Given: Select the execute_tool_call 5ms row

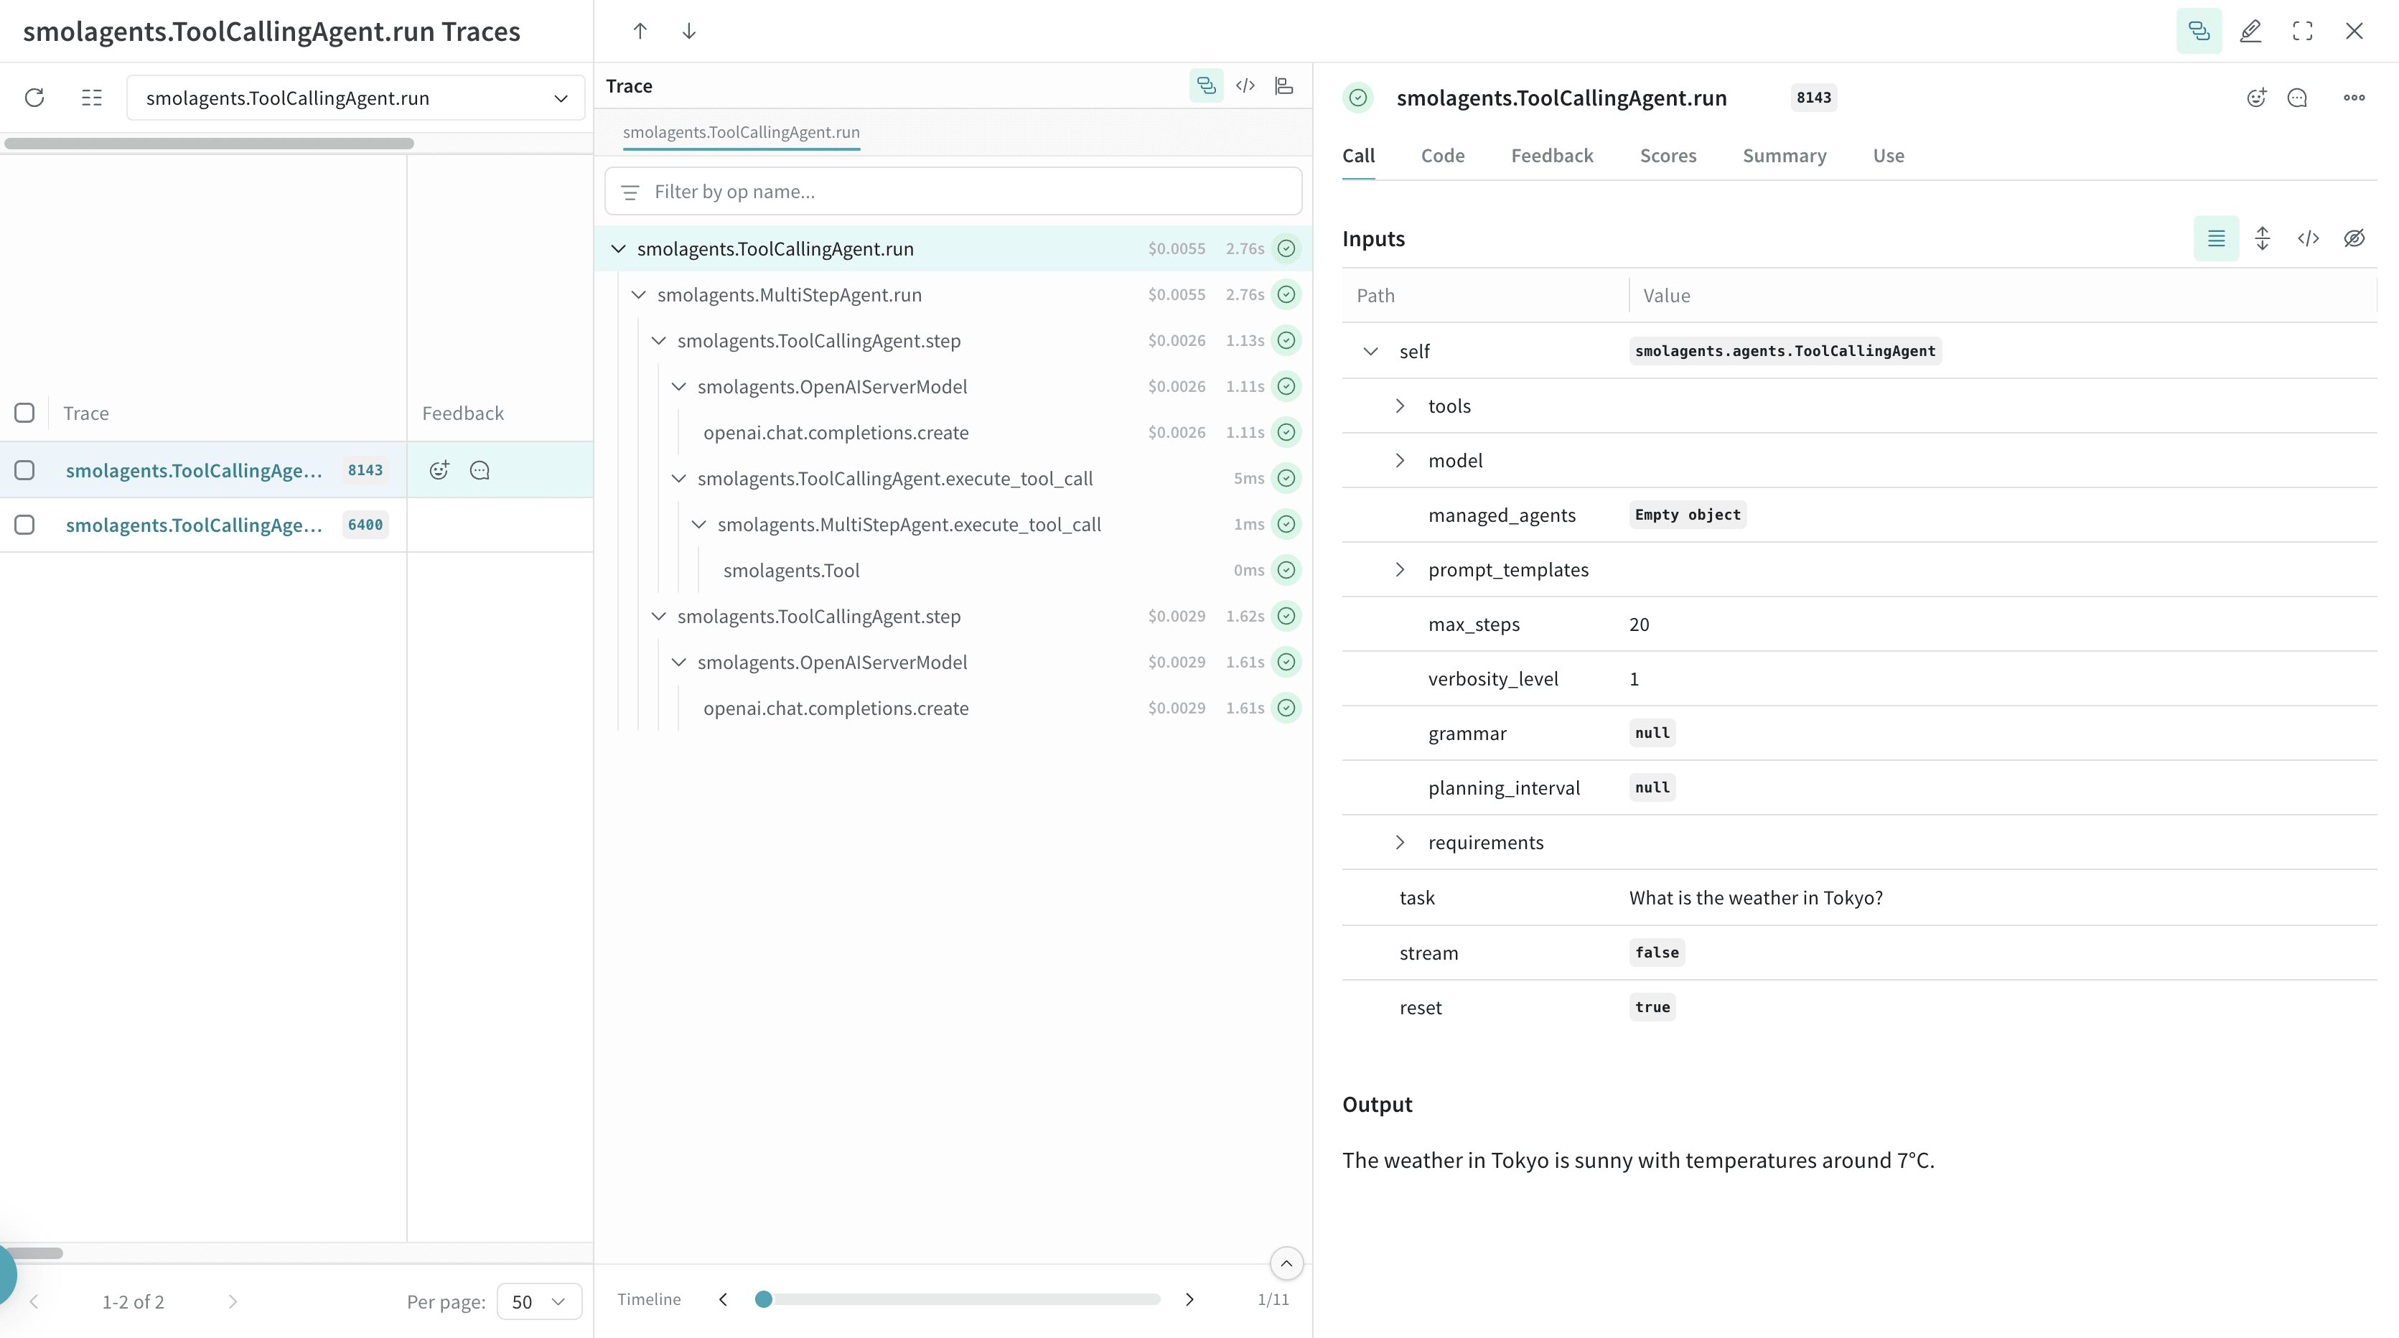Looking at the screenshot, I should (x=953, y=479).
